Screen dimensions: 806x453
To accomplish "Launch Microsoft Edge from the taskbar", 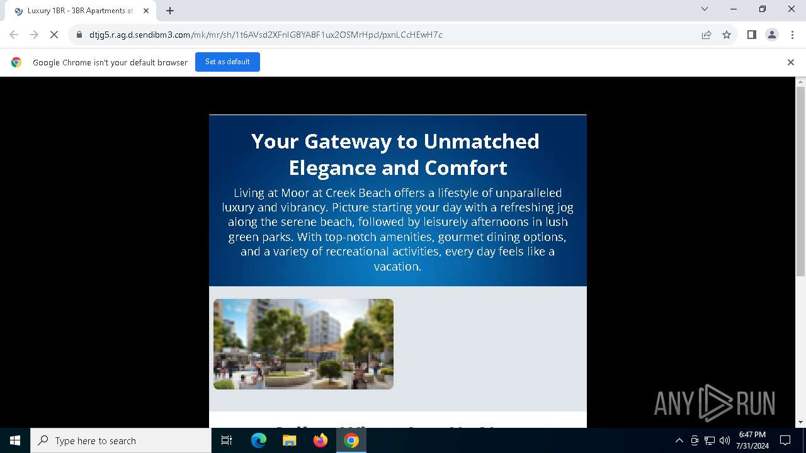I will point(259,440).
